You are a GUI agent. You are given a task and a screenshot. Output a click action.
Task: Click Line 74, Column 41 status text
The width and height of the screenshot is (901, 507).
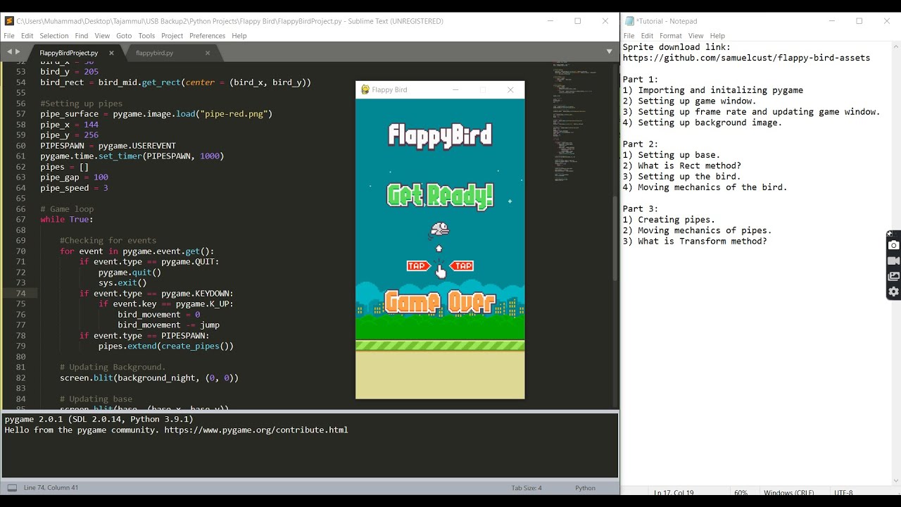click(x=51, y=488)
